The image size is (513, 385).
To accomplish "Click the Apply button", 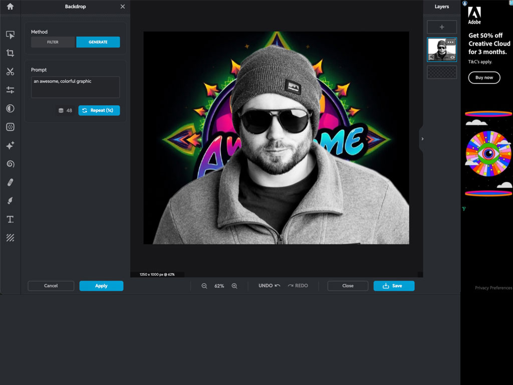I will pos(101,286).
